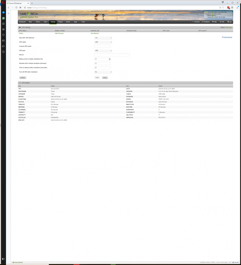Click the TRIPP LITE UPS model value
Viewport: 241px width, 265px height.
(x=163, y=99)
